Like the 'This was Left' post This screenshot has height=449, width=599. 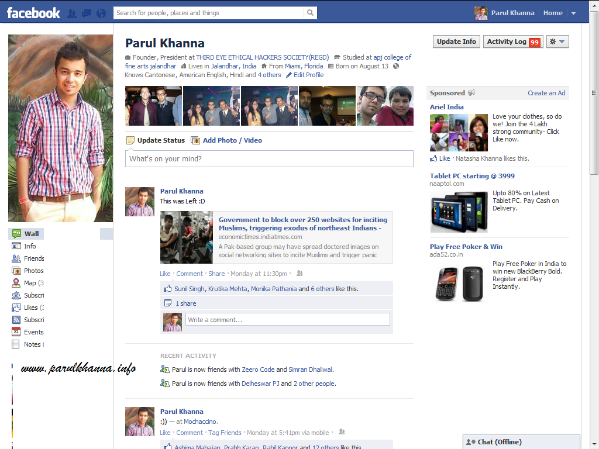click(165, 274)
